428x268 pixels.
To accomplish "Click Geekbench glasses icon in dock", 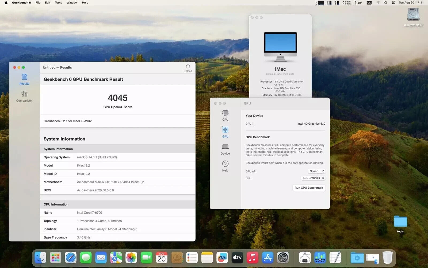I will pos(320,258).
